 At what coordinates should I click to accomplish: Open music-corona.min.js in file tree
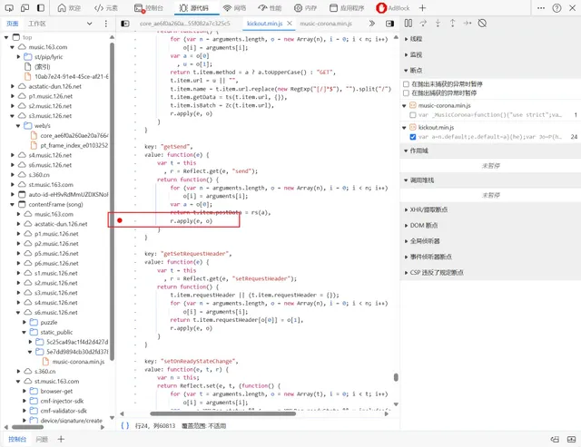pyautogui.click(x=78, y=362)
